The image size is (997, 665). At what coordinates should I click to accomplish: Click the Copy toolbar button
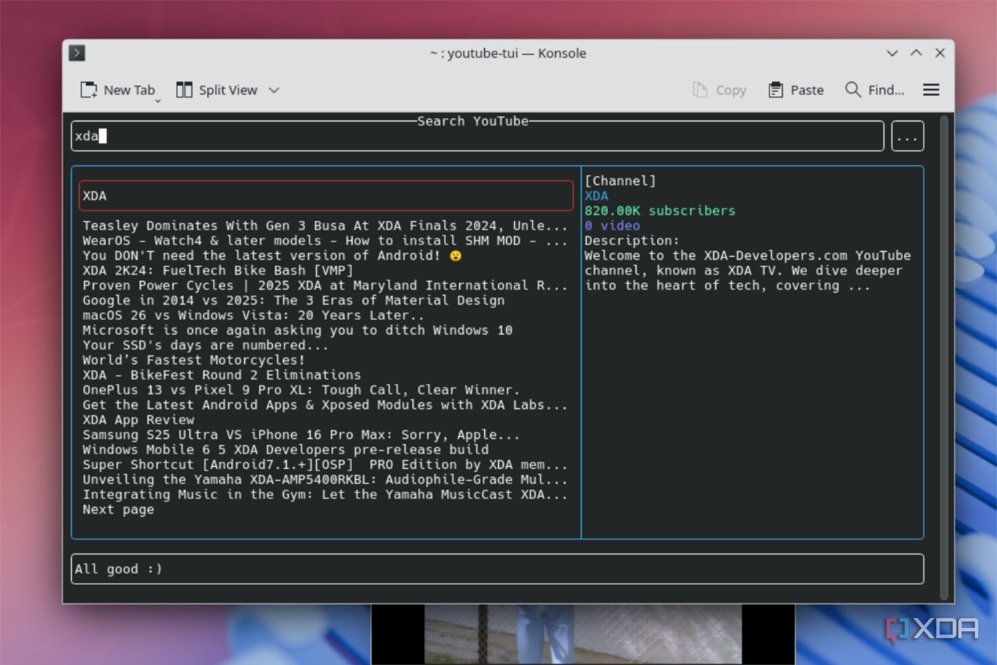click(x=719, y=90)
